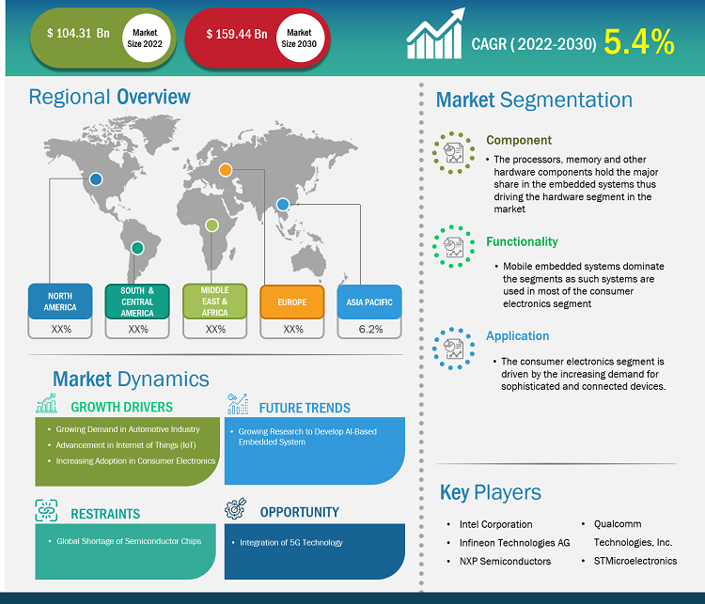Click the Africa green map marker

click(211, 225)
